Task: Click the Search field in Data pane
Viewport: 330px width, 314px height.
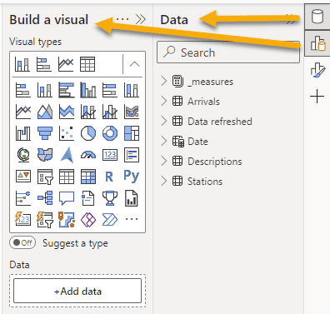Action: (x=228, y=52)
